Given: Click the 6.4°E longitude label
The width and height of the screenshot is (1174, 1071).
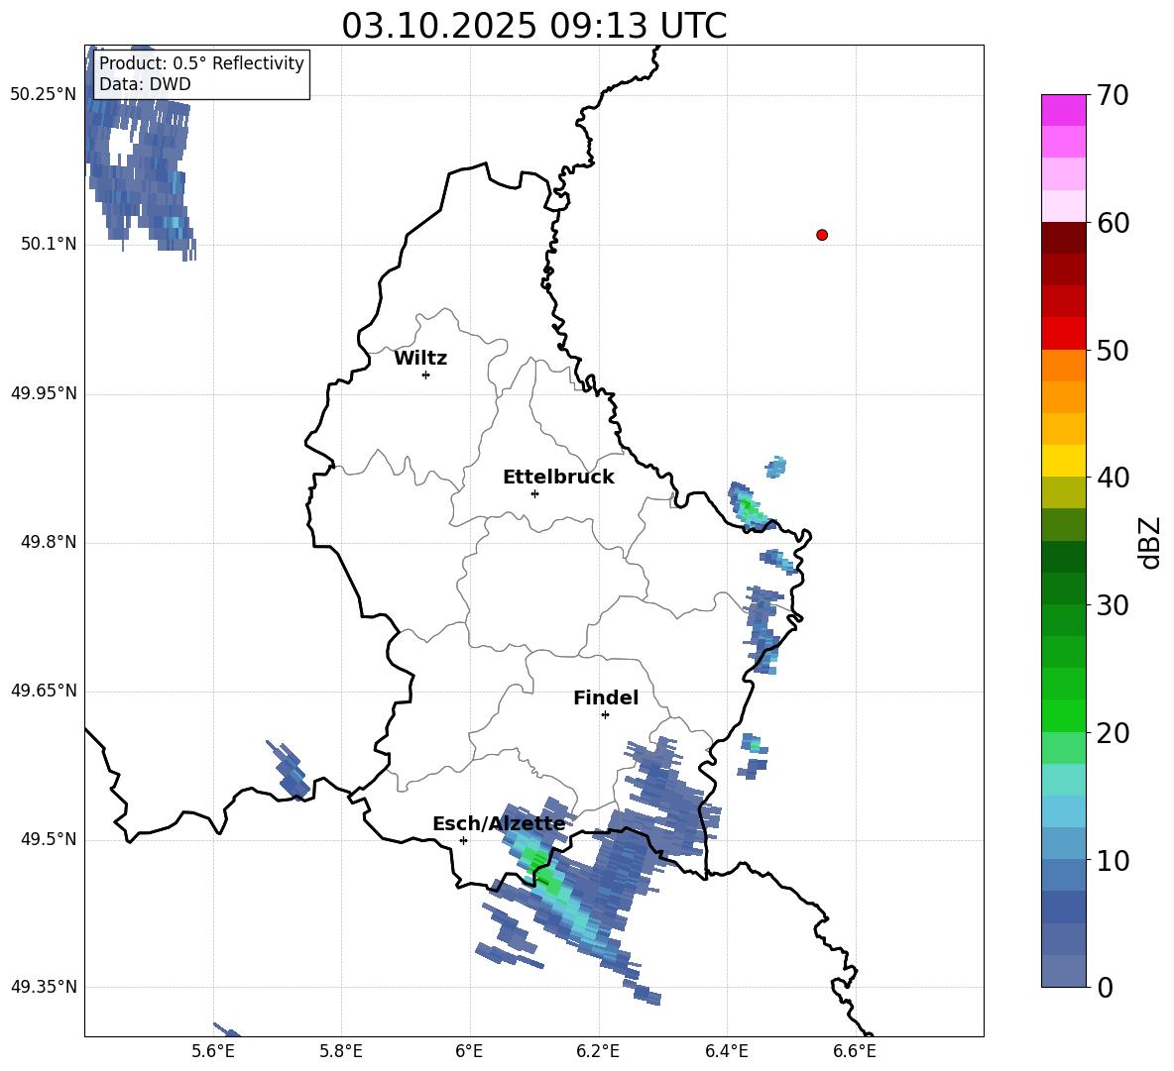Looking at the screenshot, I should pos(726,1051).
